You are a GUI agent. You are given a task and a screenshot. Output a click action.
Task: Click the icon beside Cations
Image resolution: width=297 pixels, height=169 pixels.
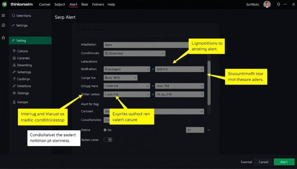[x=14, y=51]
